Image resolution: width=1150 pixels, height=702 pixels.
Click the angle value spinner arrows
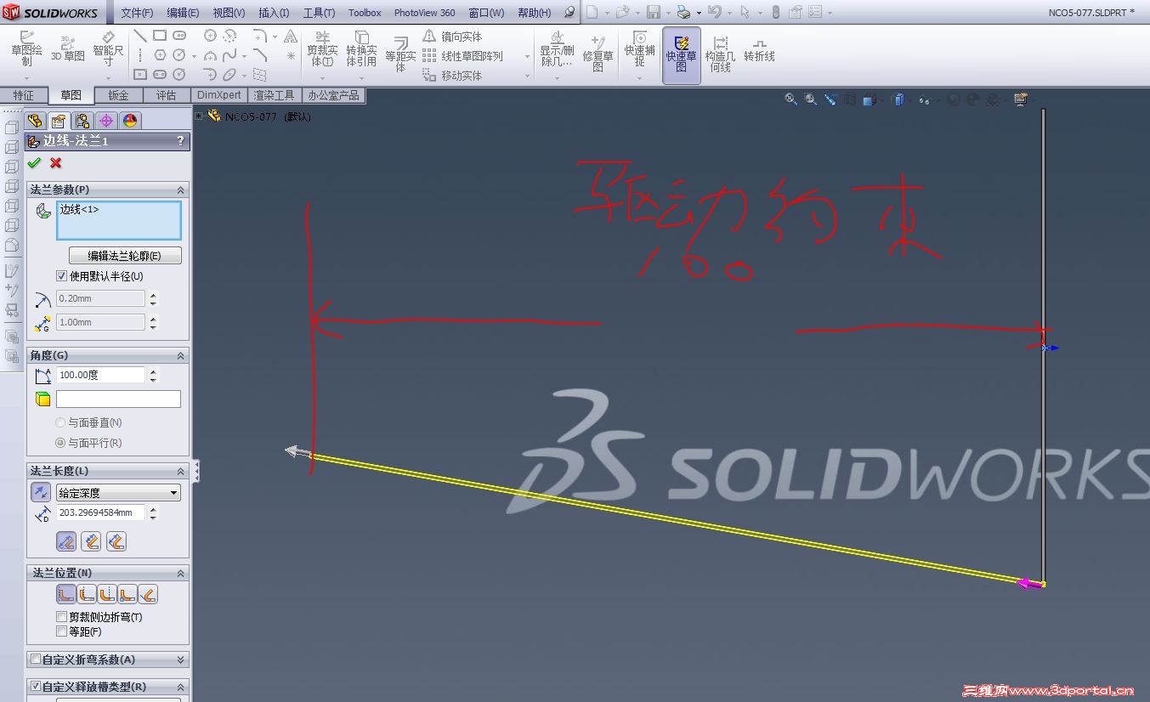[153, 375]
